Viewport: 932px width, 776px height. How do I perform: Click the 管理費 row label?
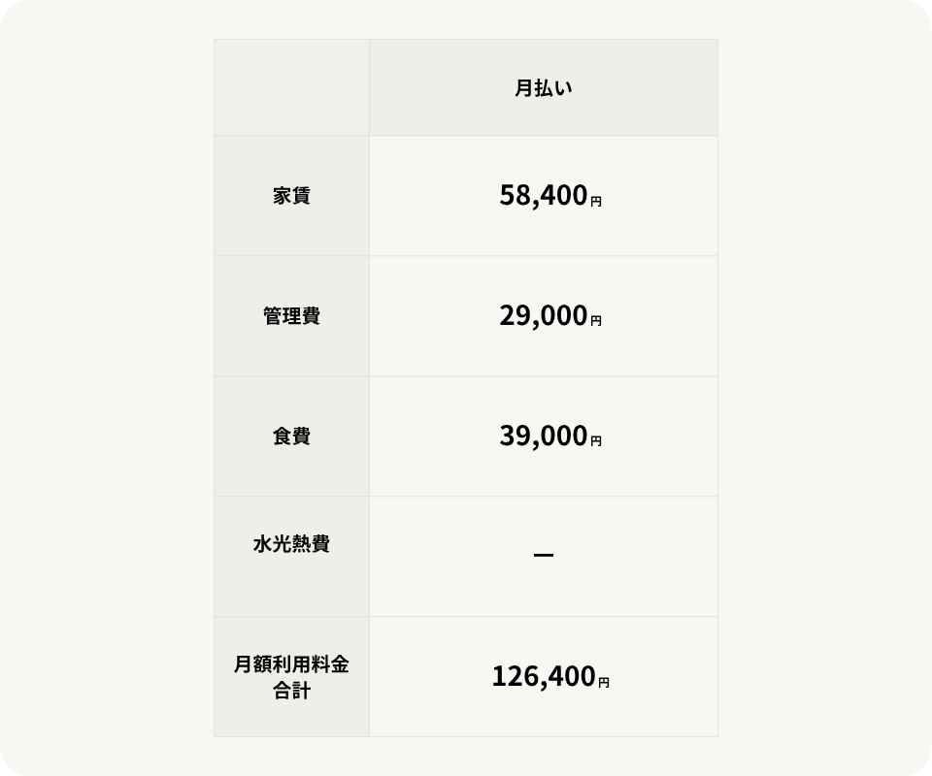click(291, 316)
